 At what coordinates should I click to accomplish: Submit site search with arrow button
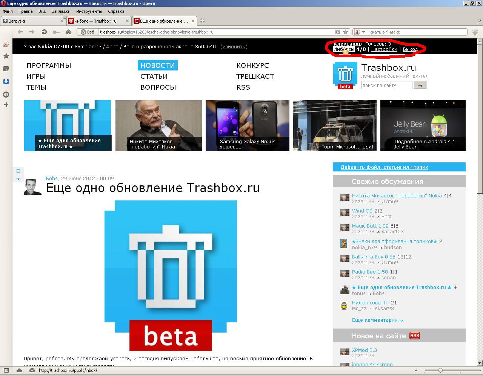(x=420, y=86)
